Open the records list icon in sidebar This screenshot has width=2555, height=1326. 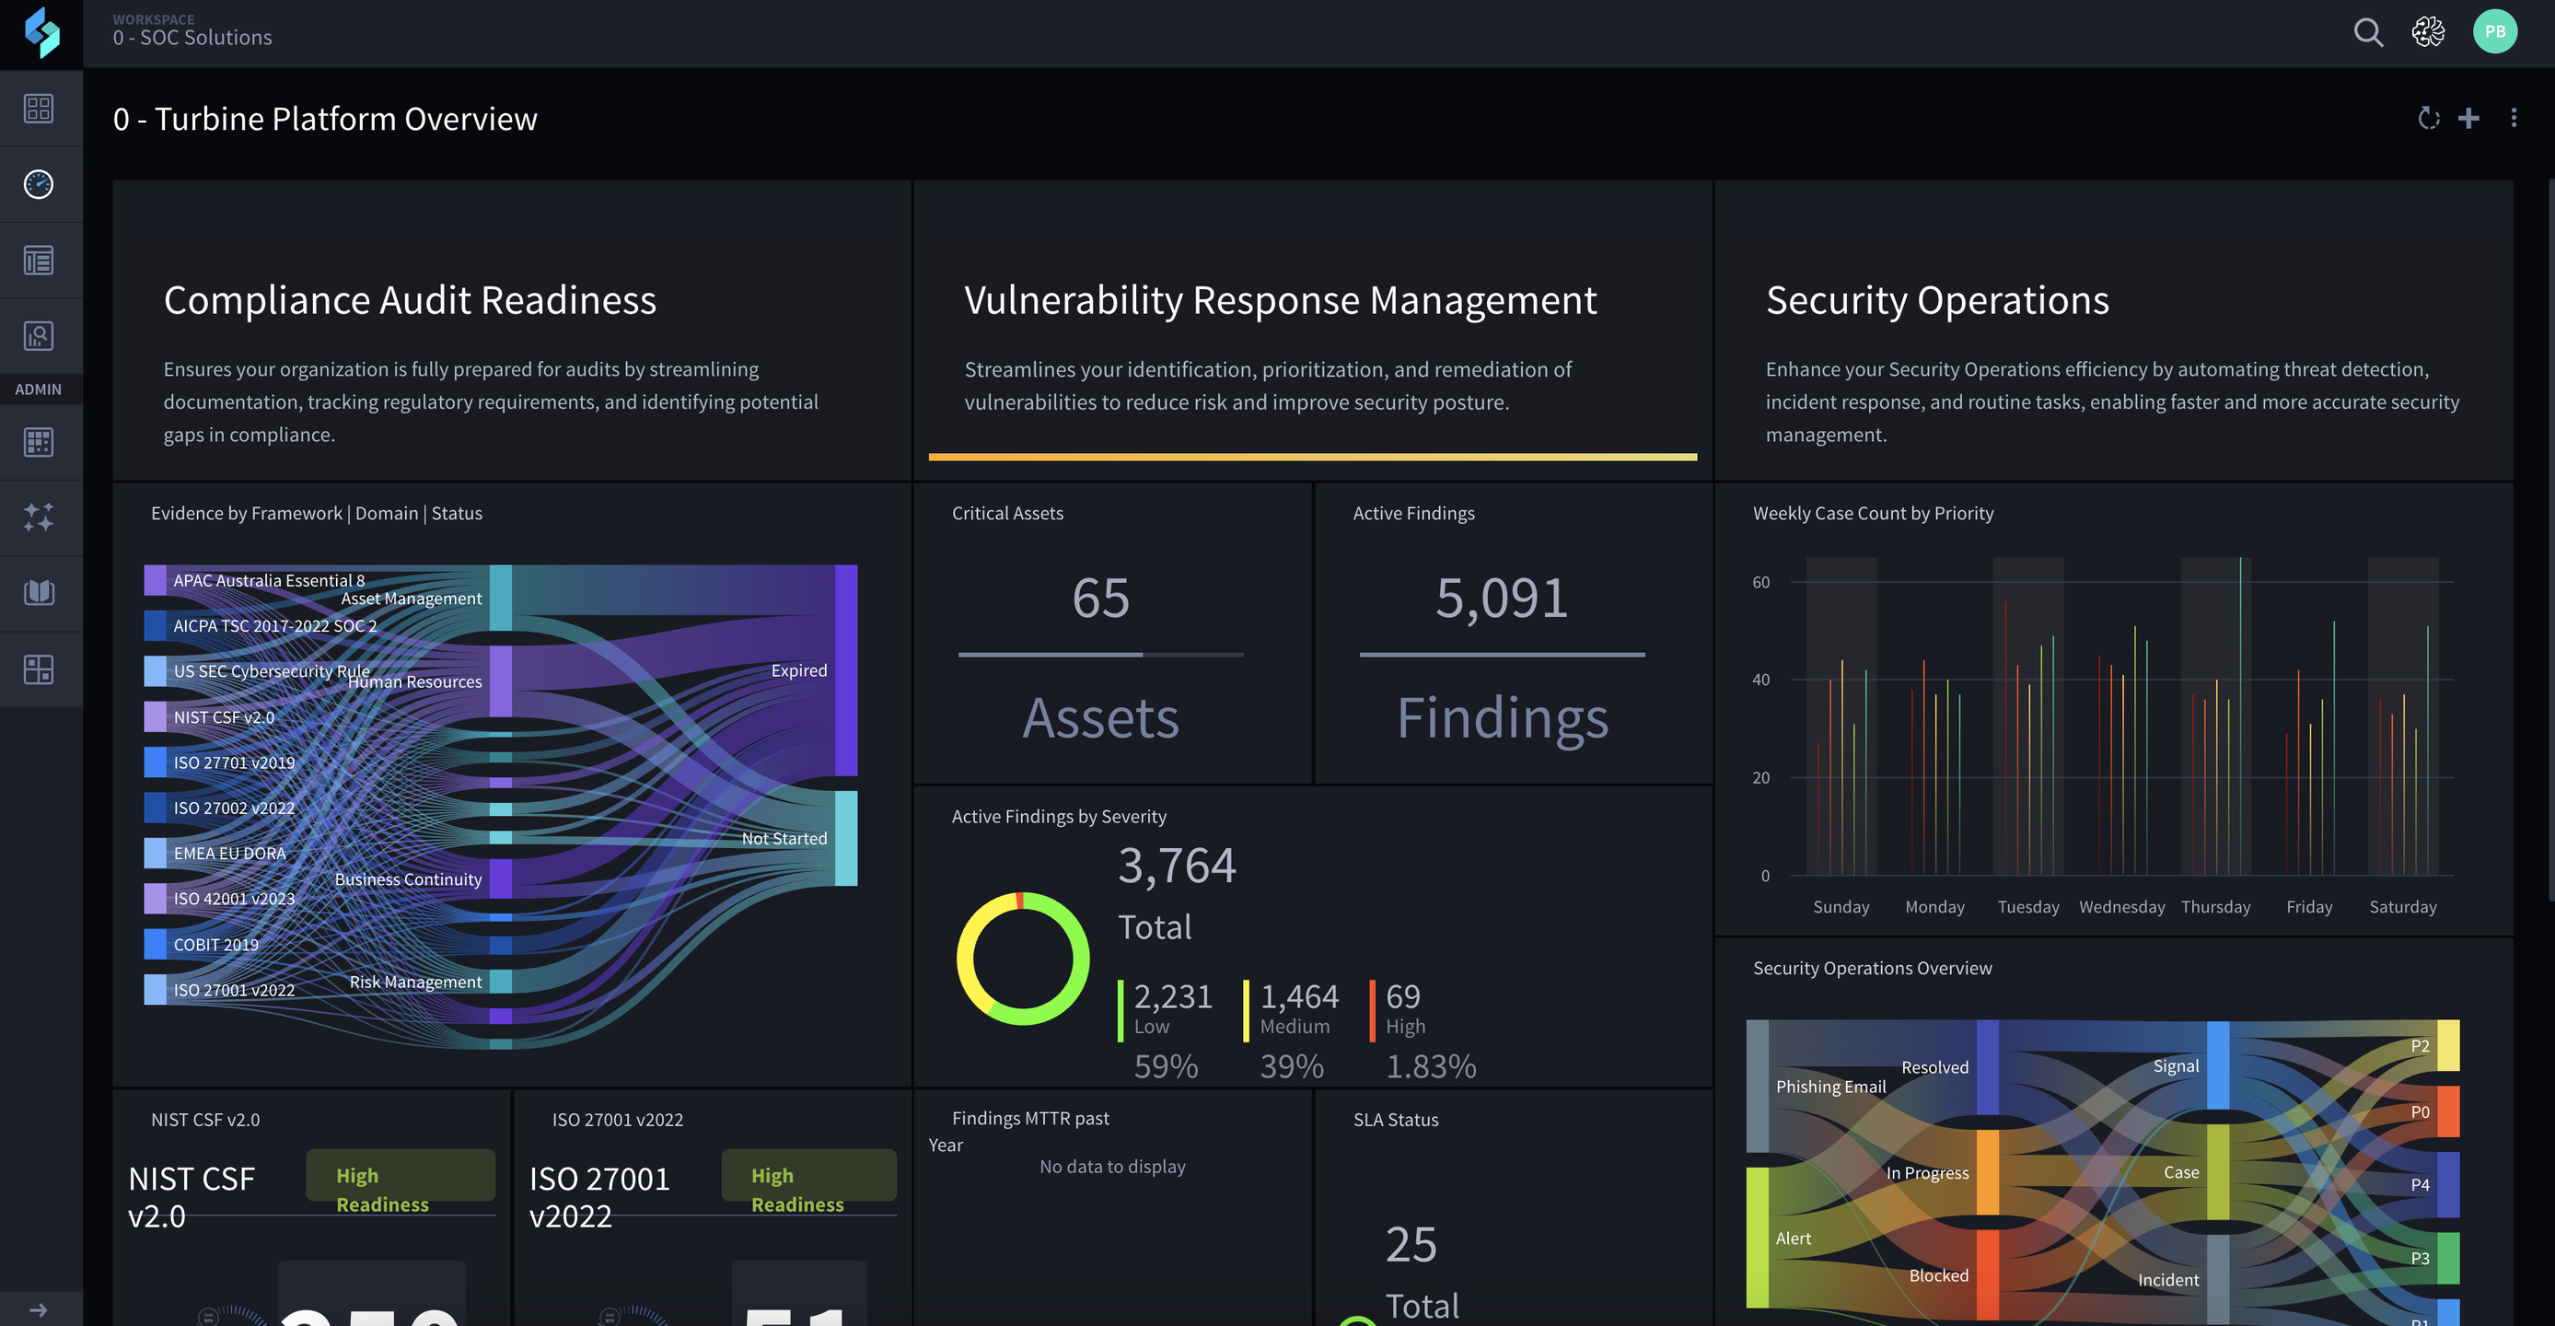(39, 261)
